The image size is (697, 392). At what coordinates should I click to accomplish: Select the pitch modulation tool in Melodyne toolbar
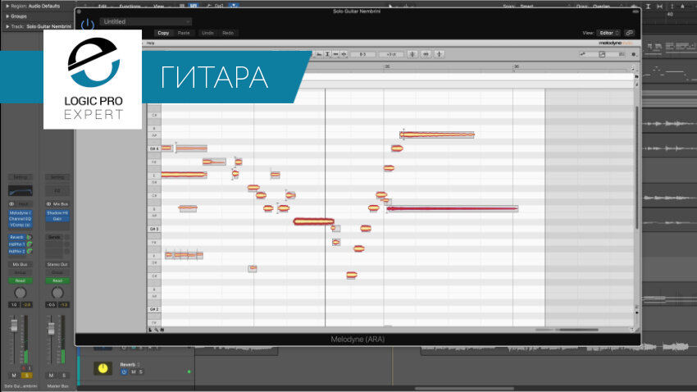pos(319,54)
